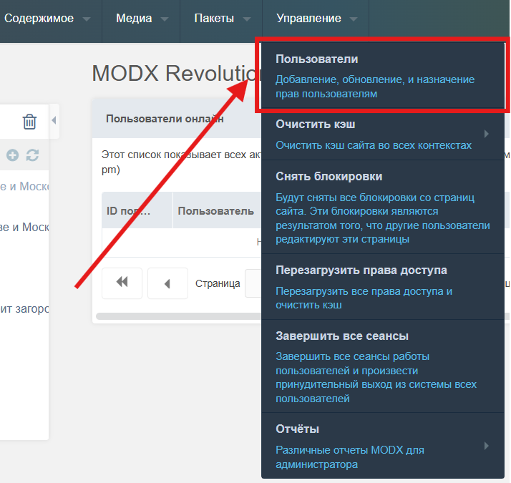Collapse the left tree panel arrow
Screen dimensions: 511x483
[54, 121]
